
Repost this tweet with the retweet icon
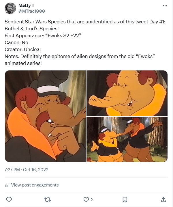tap(48, 199)
